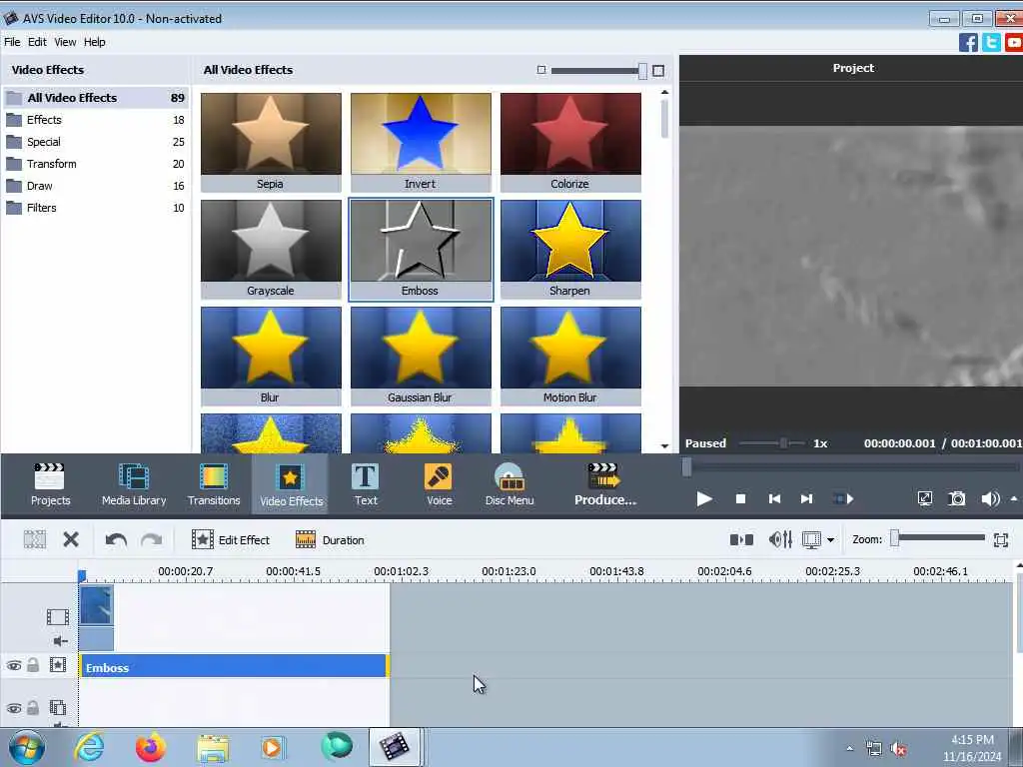Go to next frame in preview
This screenshot has height=767, width=1023.
point(806,499)
